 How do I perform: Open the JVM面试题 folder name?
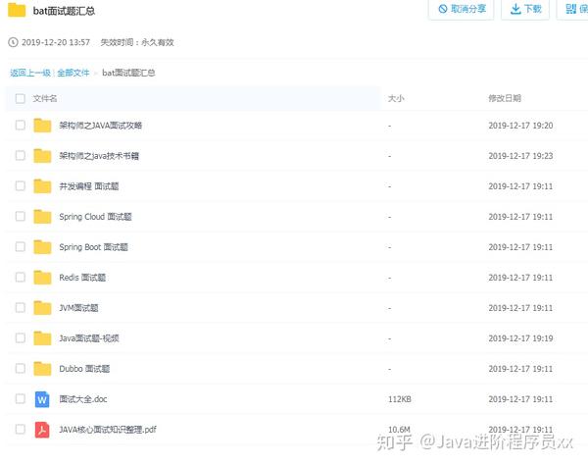click(78, 308)
